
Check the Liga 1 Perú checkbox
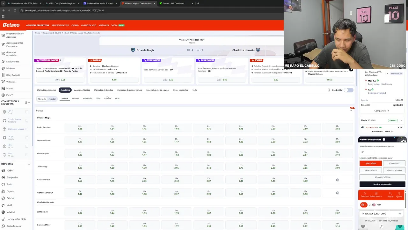27,112
